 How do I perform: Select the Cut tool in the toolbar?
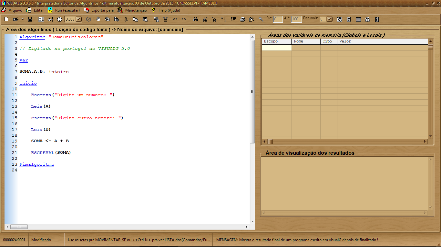pyautogui.click(x=125, y=19)
